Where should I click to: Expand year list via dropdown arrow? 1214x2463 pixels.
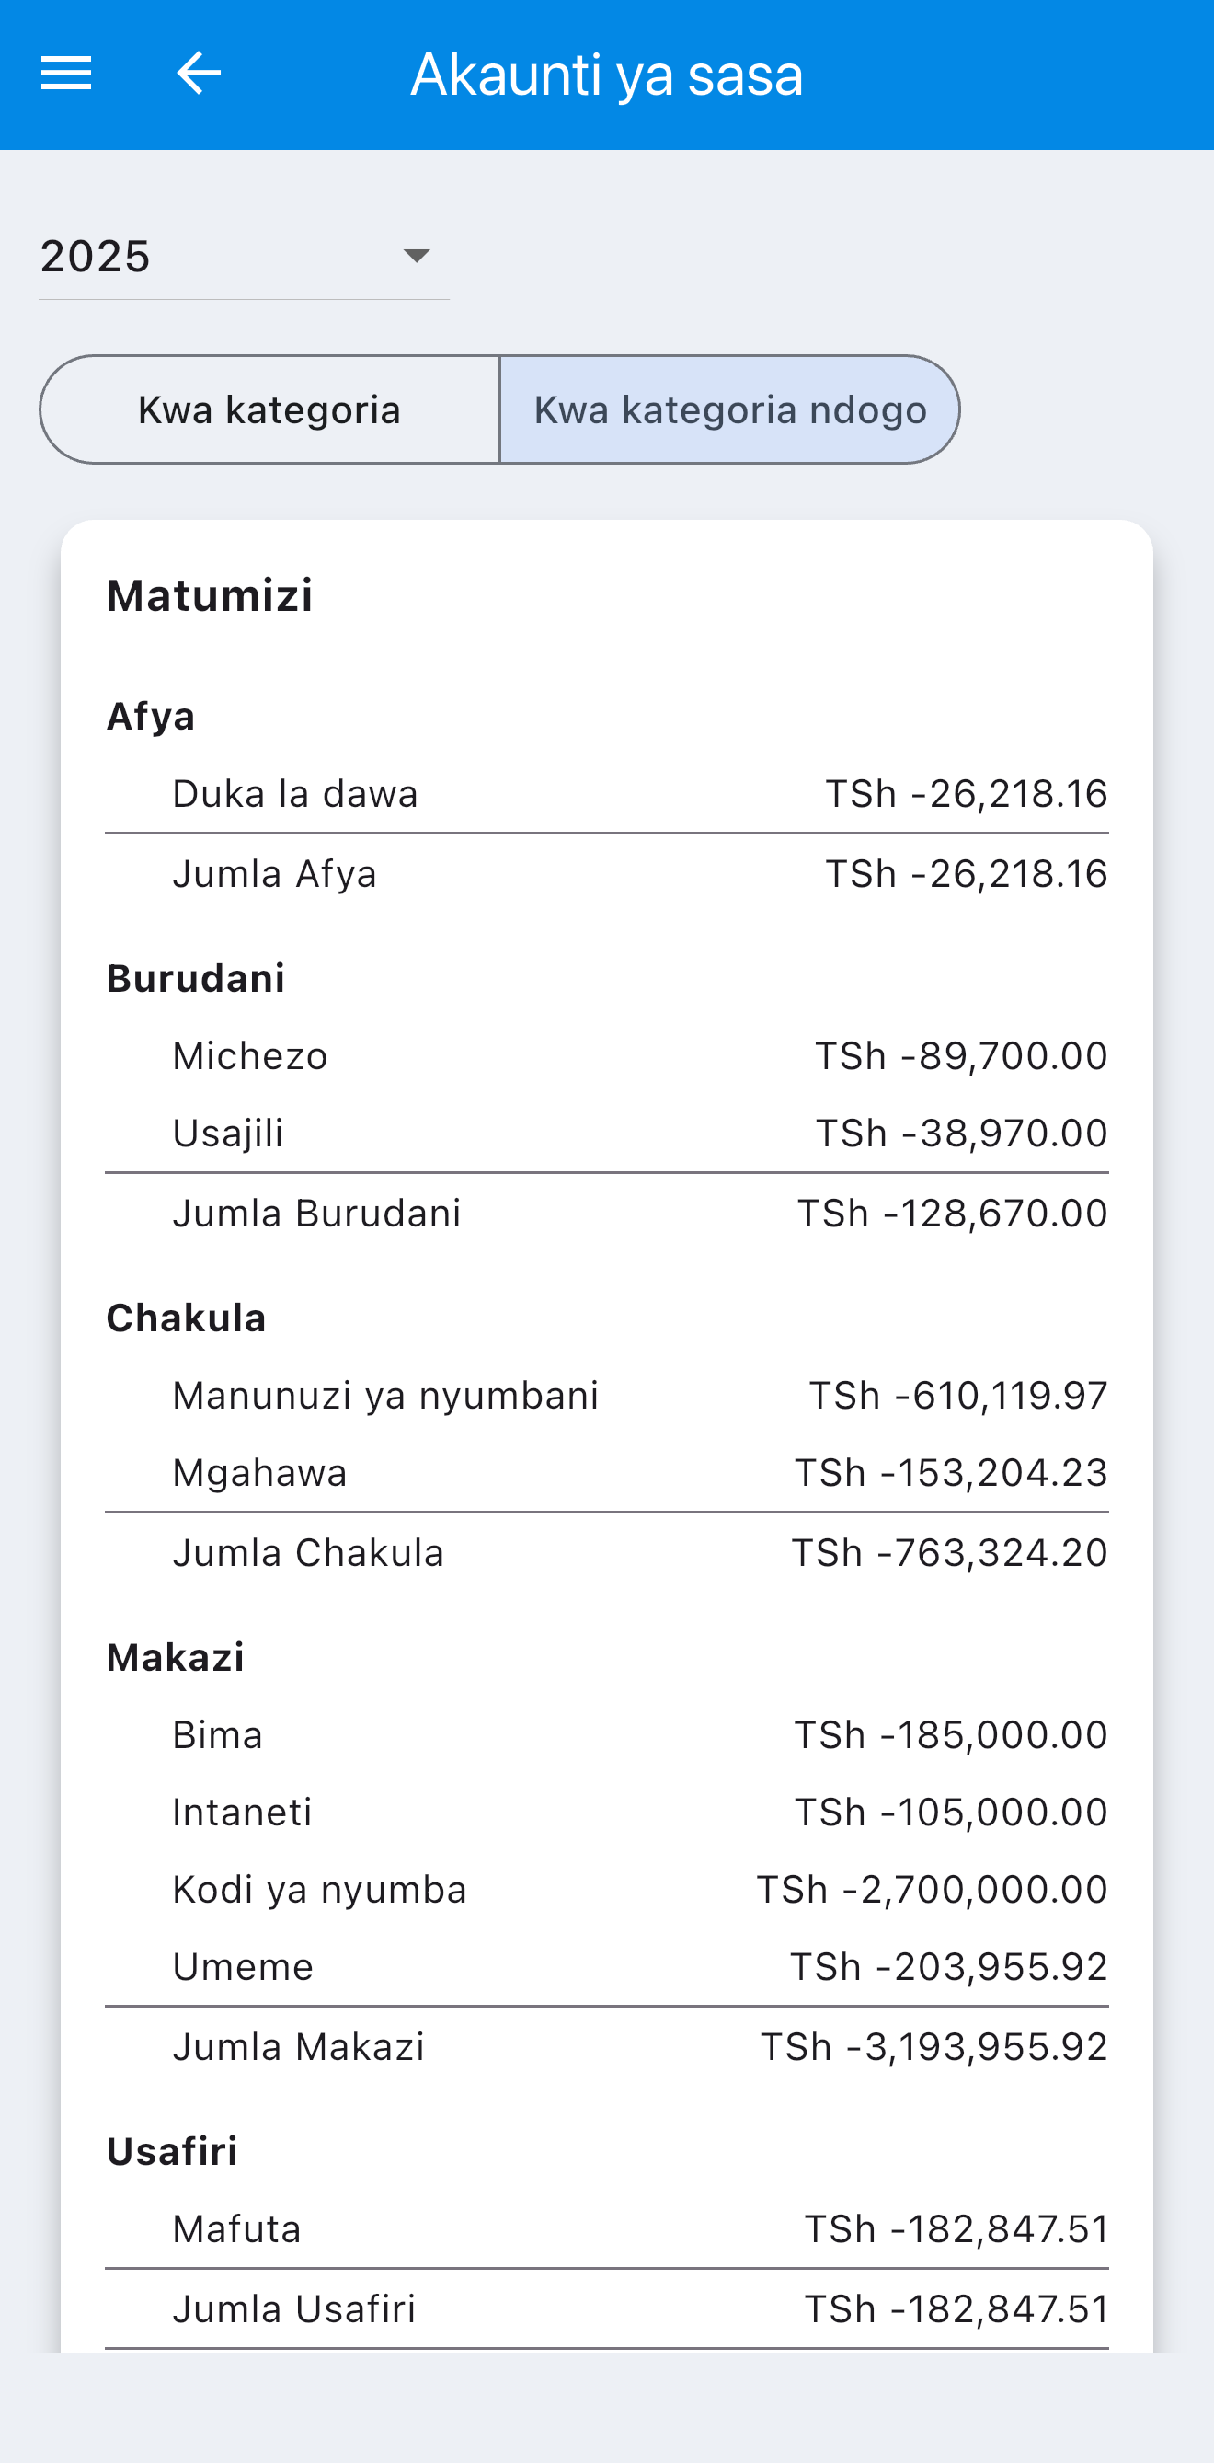tap(417, 257)
